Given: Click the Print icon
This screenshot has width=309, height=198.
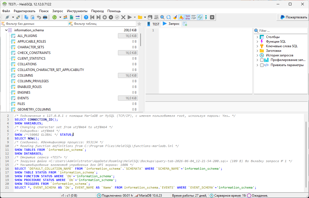Looking at the screenshot, I should (x=45, y=17).
